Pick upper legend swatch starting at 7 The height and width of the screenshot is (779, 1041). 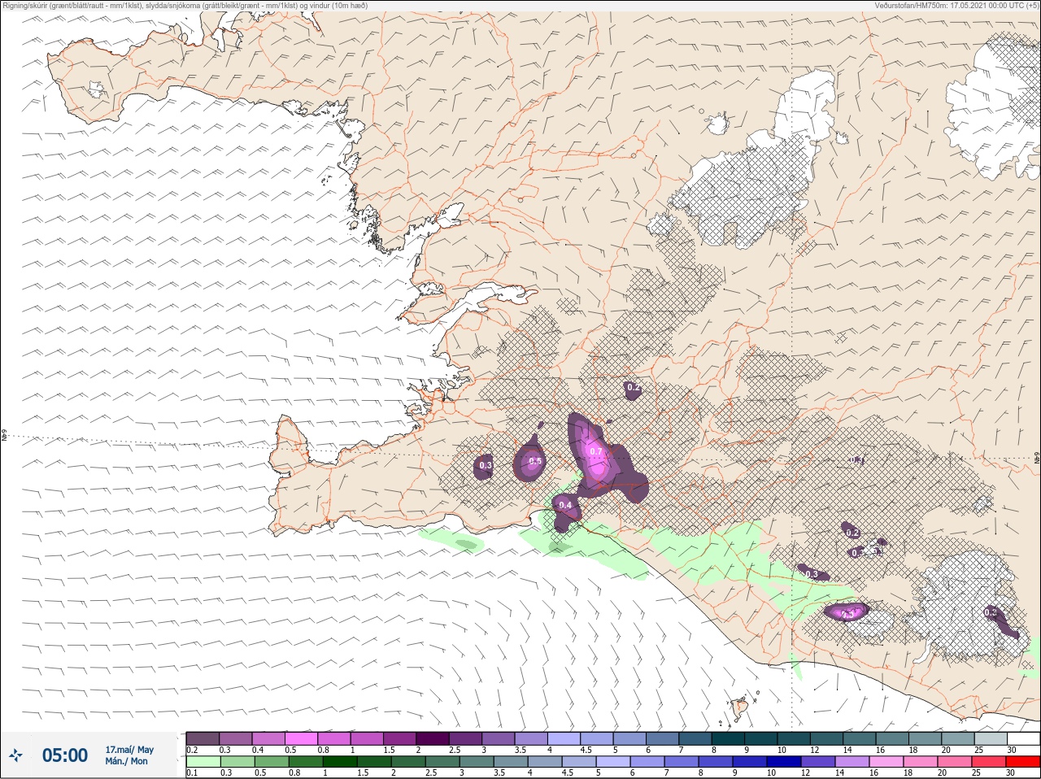(x=697, y=738)
